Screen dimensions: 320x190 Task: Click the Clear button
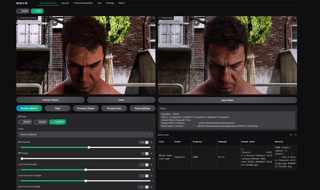point(121,100)
